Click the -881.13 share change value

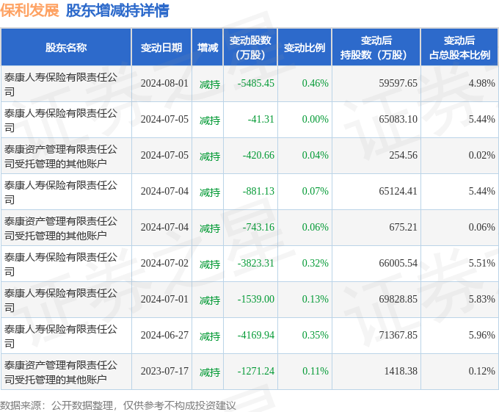pyautogui.click(x=258, y=192)
